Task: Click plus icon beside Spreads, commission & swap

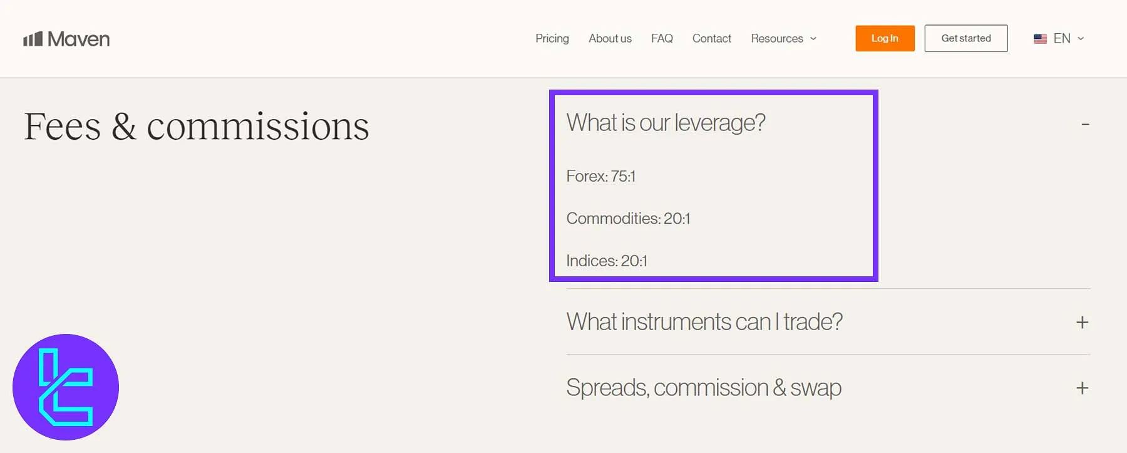Action: (1082, 388)
